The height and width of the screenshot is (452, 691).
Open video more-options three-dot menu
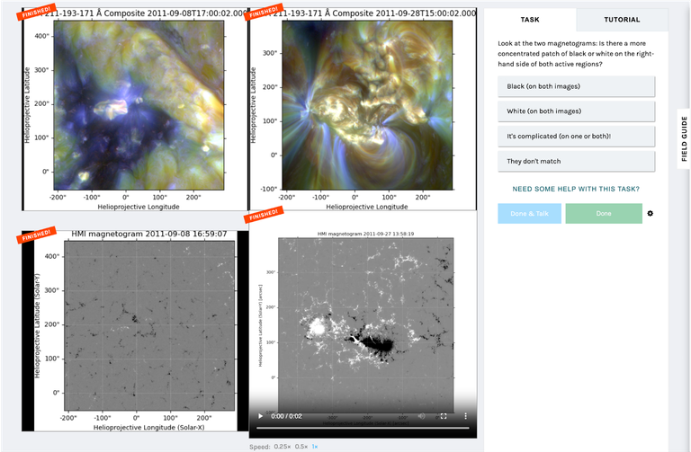pyautogui.click(x=464, y=416)
